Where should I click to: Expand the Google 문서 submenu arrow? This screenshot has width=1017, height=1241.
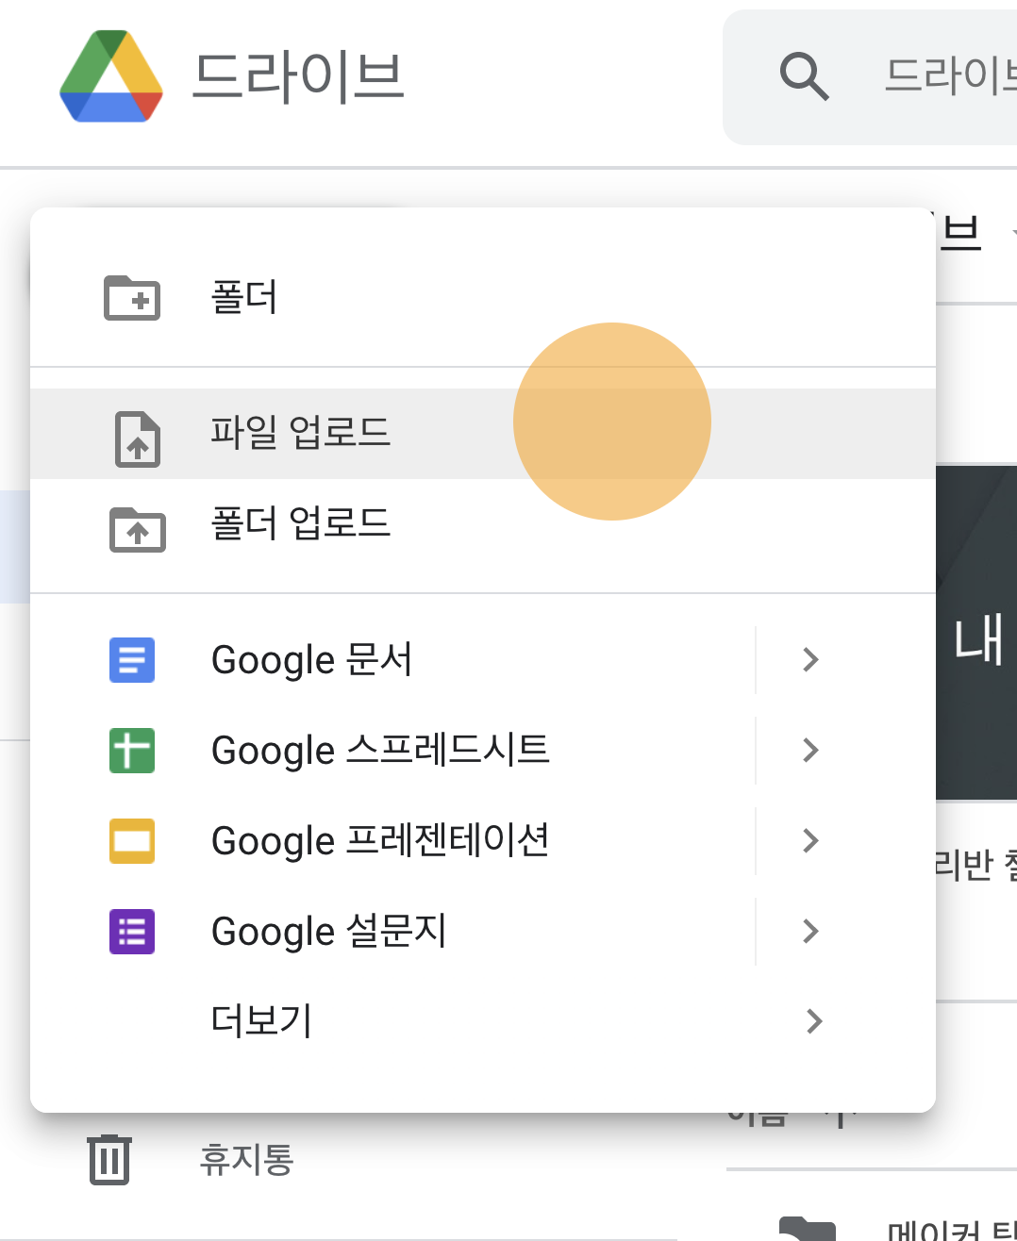click(x=810, y=660)
